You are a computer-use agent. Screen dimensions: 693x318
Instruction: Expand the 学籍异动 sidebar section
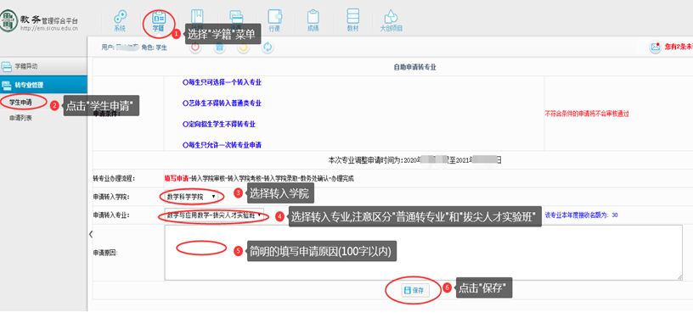tap(43, 66)
